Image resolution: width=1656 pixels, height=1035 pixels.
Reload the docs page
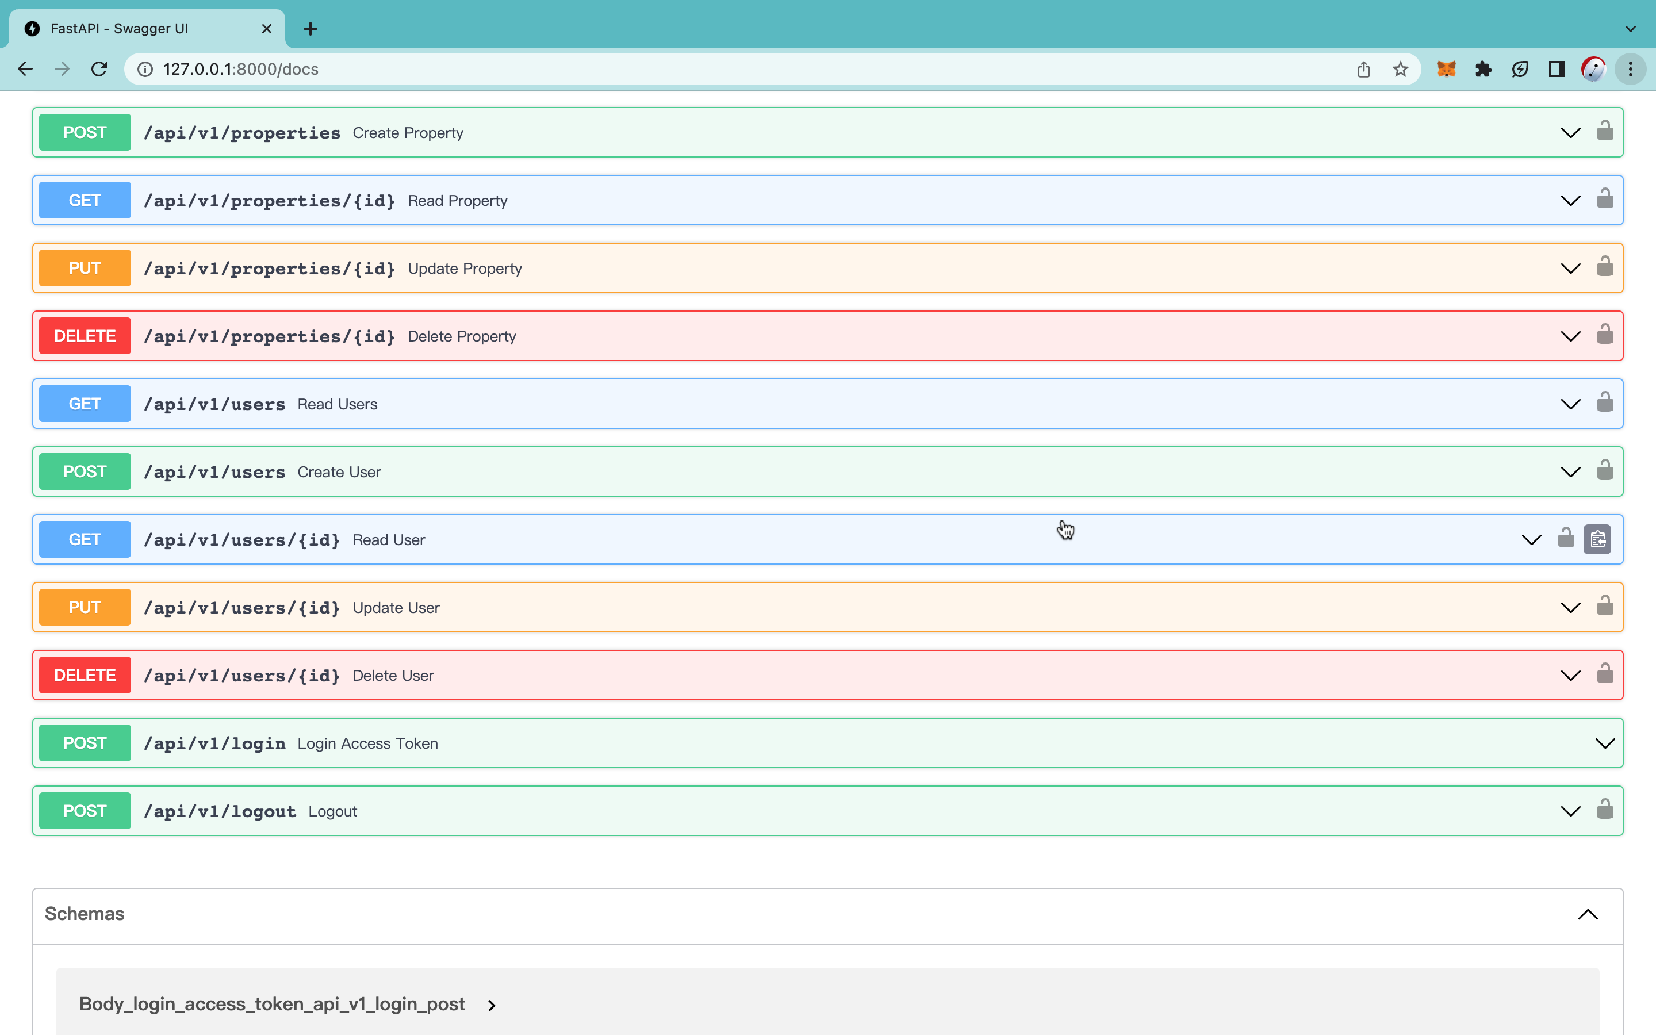tap(99, 69)
